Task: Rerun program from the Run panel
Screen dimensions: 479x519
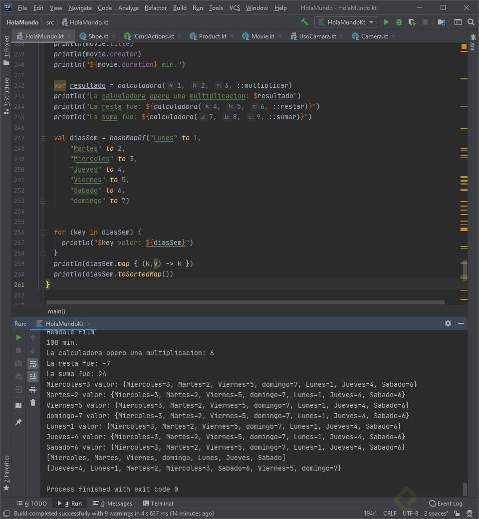Action: coord(18,338)
